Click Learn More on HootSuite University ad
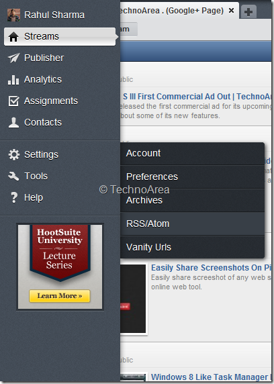274x384 pixels. pyautogui.click(x=60, y=296)
